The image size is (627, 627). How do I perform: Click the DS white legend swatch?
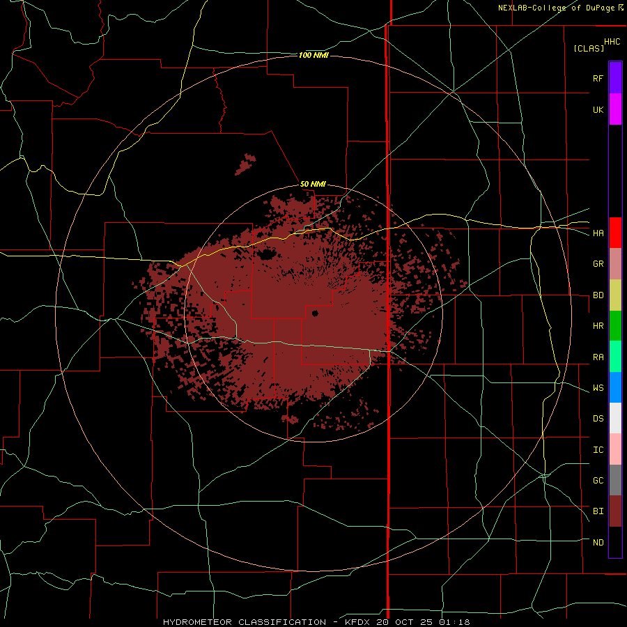(x=615, y=418)
